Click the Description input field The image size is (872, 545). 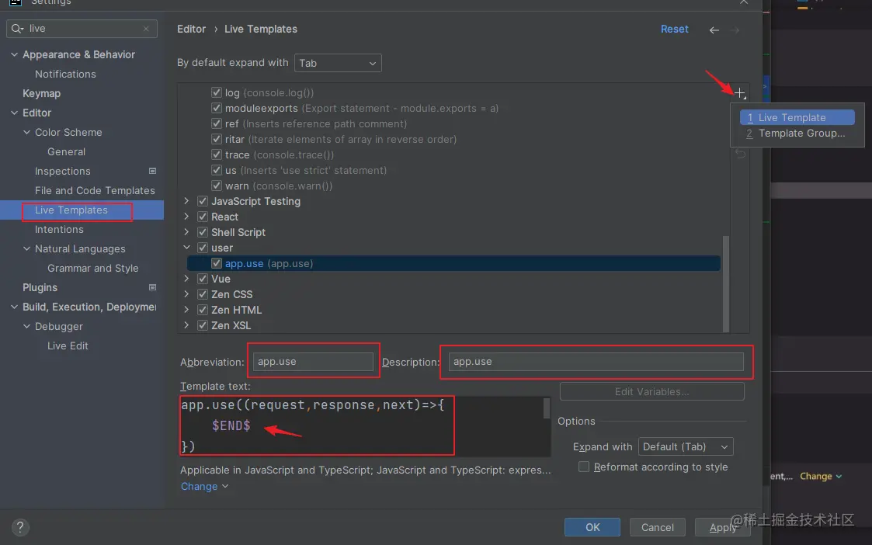tap(596, 362)
